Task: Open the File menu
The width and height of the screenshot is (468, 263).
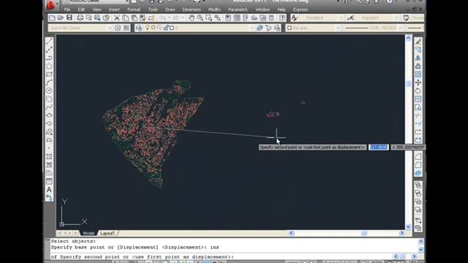Action: pos(67,9)
